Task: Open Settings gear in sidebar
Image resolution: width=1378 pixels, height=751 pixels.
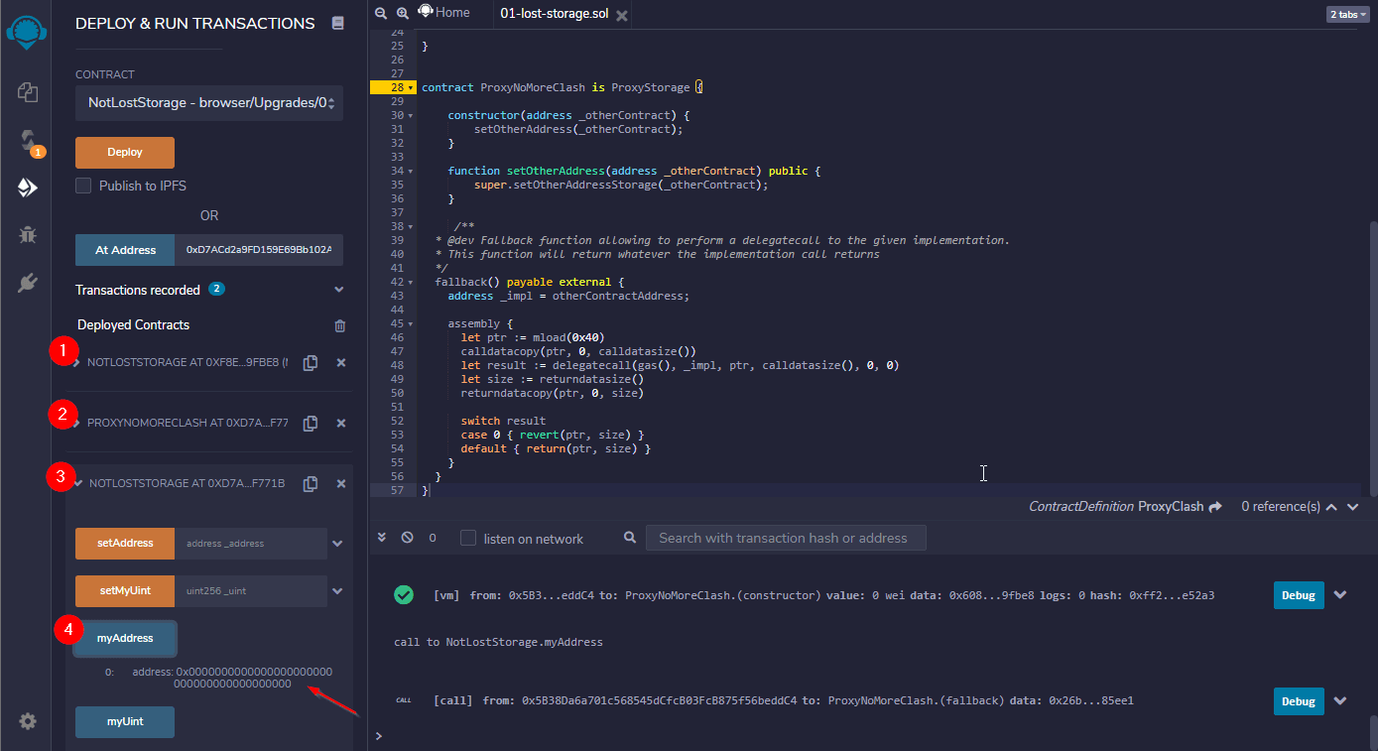Action: click(28, 721)
